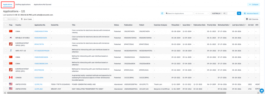Click publication WO2024064937A1 in Publication column
Image resolution: width=265 pixels, height=94 pixels.
[x=130, y=50]
